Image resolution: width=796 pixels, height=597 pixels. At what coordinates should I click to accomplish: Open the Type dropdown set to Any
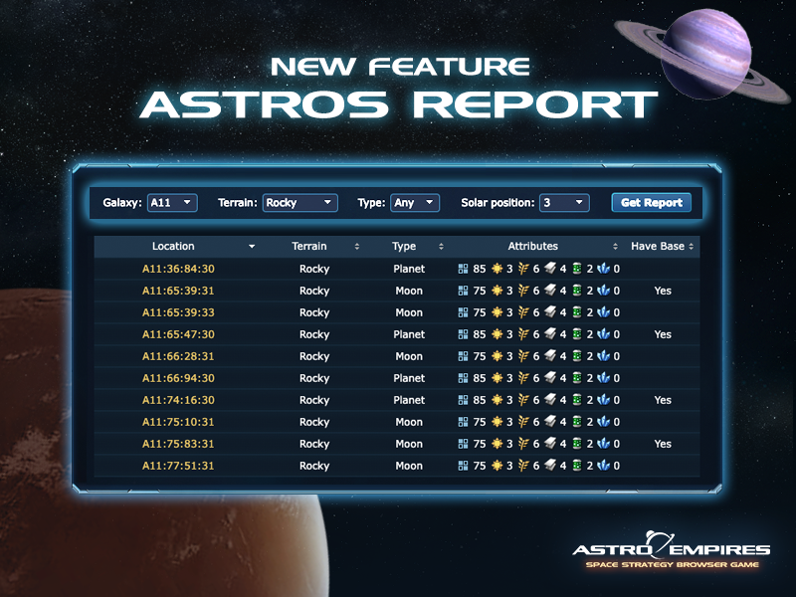415,203
